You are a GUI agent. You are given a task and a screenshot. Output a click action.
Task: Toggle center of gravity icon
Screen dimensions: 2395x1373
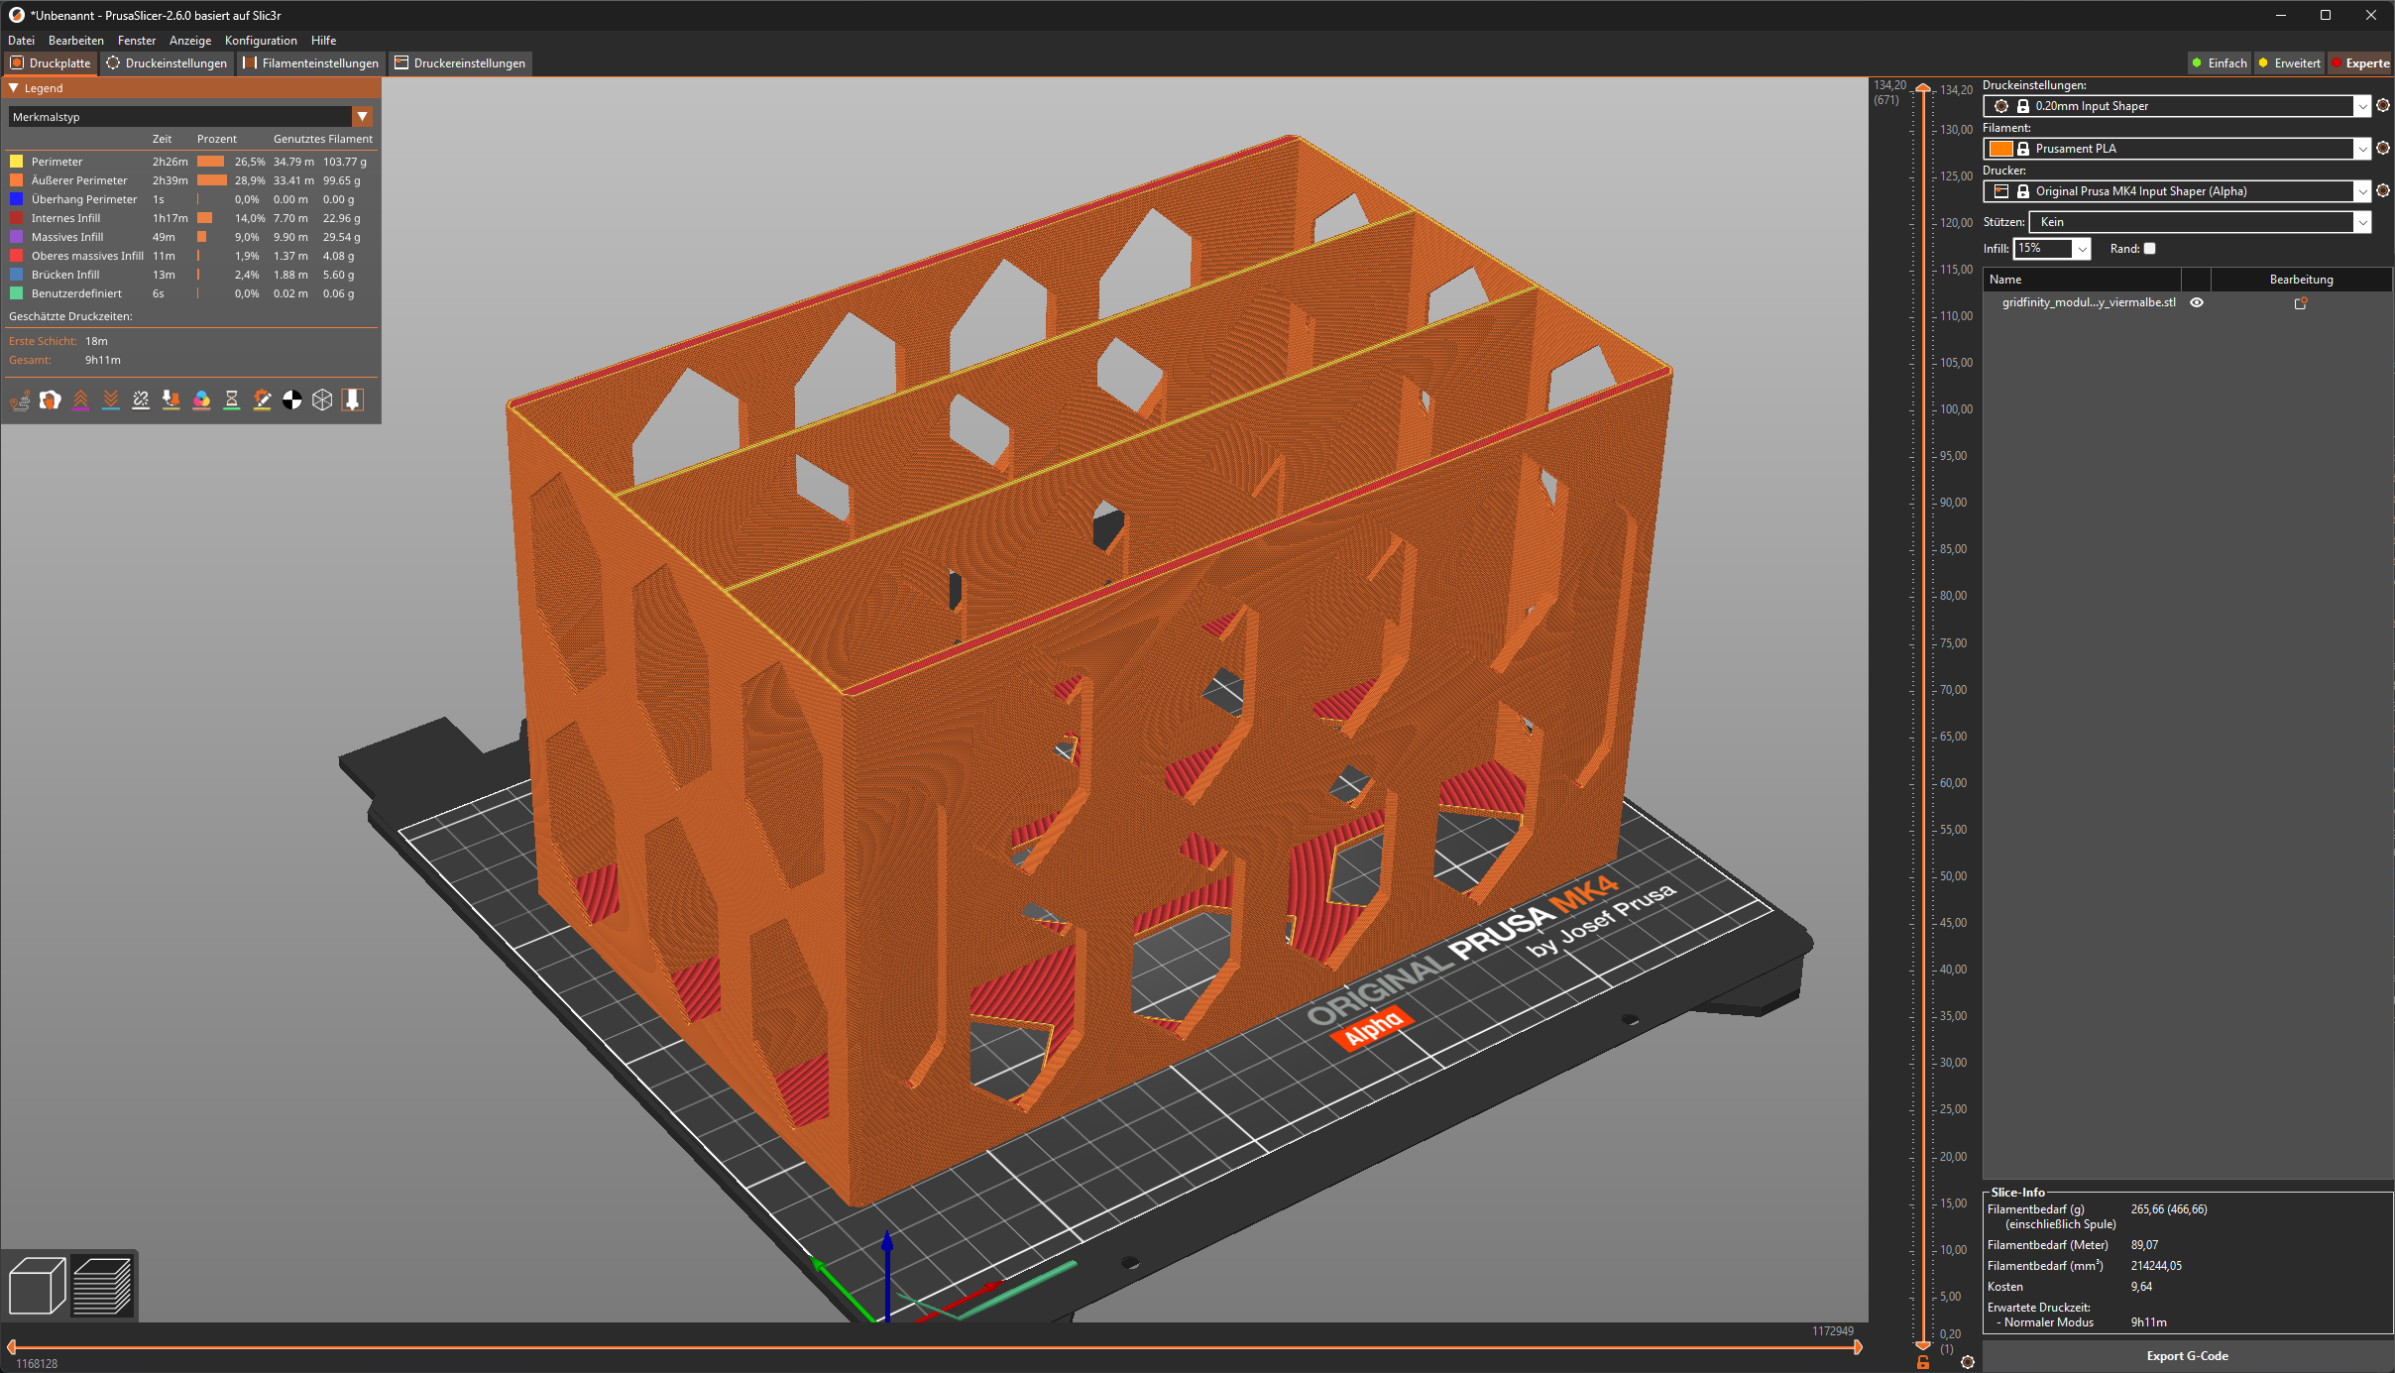[x=292, y=400]
